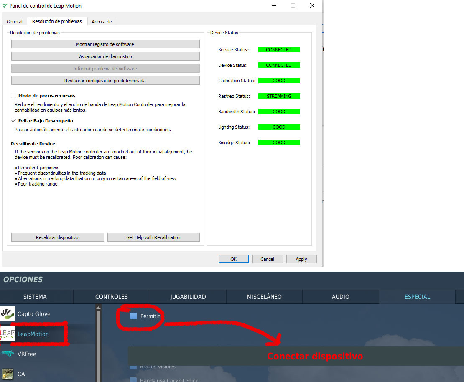Click the Bandwidth Status GOOD indicator
Viewport: 464px width, 382px height.
tap(279, 112)
